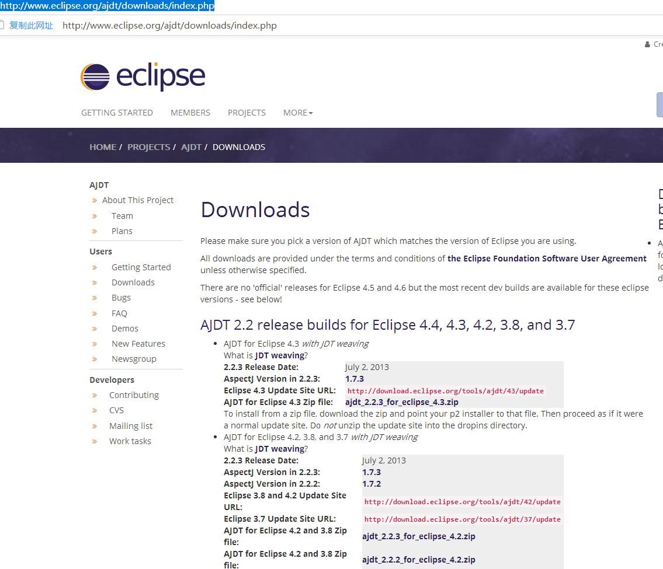
Task: Open Mailing list sidebar link
Action: [131, 426]
